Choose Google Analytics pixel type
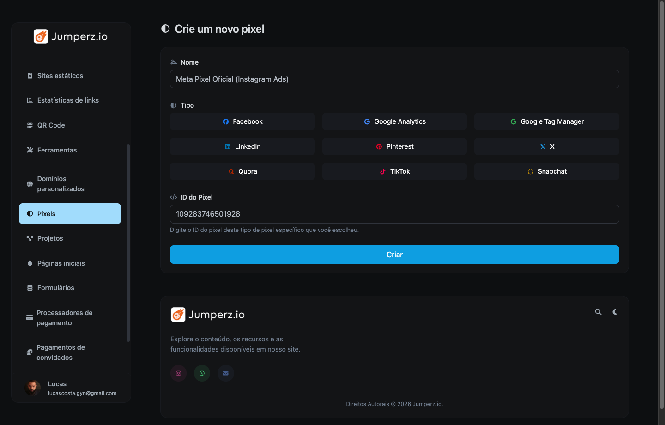The image size is (665, 425). (394, 121)
